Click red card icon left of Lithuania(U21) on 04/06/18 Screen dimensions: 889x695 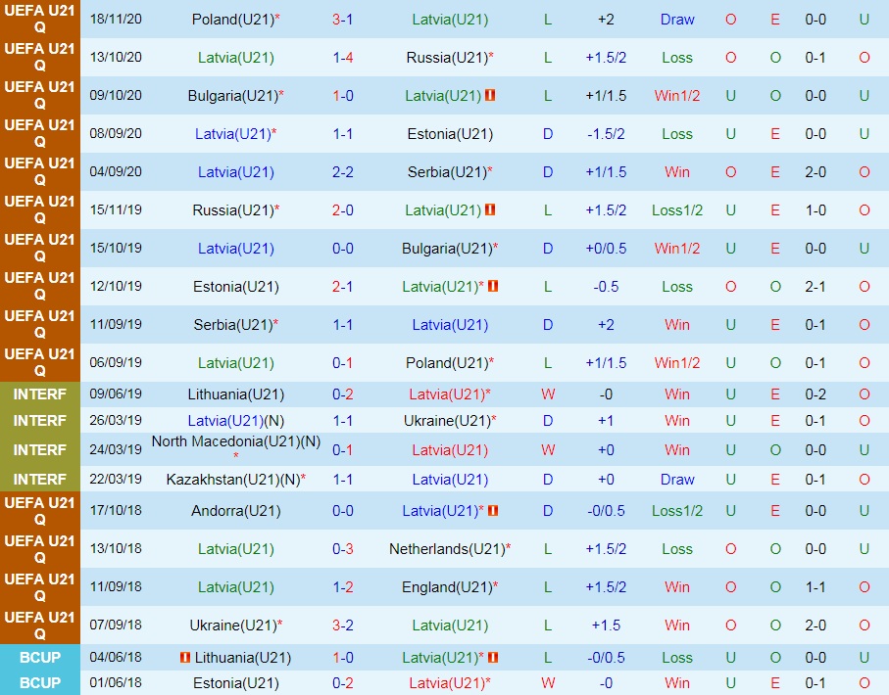point(184,658)
